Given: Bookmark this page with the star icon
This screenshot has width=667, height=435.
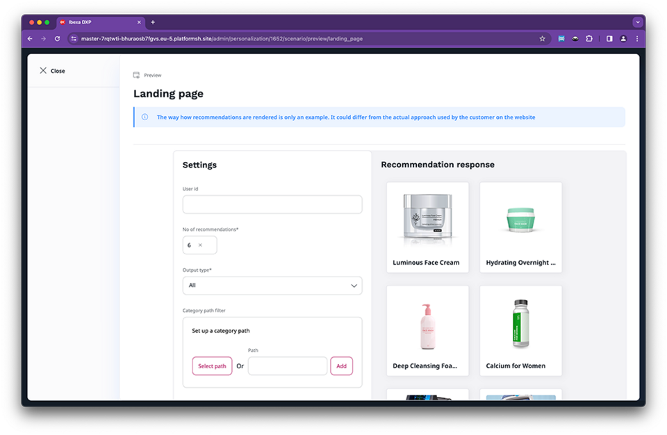Looking at the screenshot, I should point(542,39).
